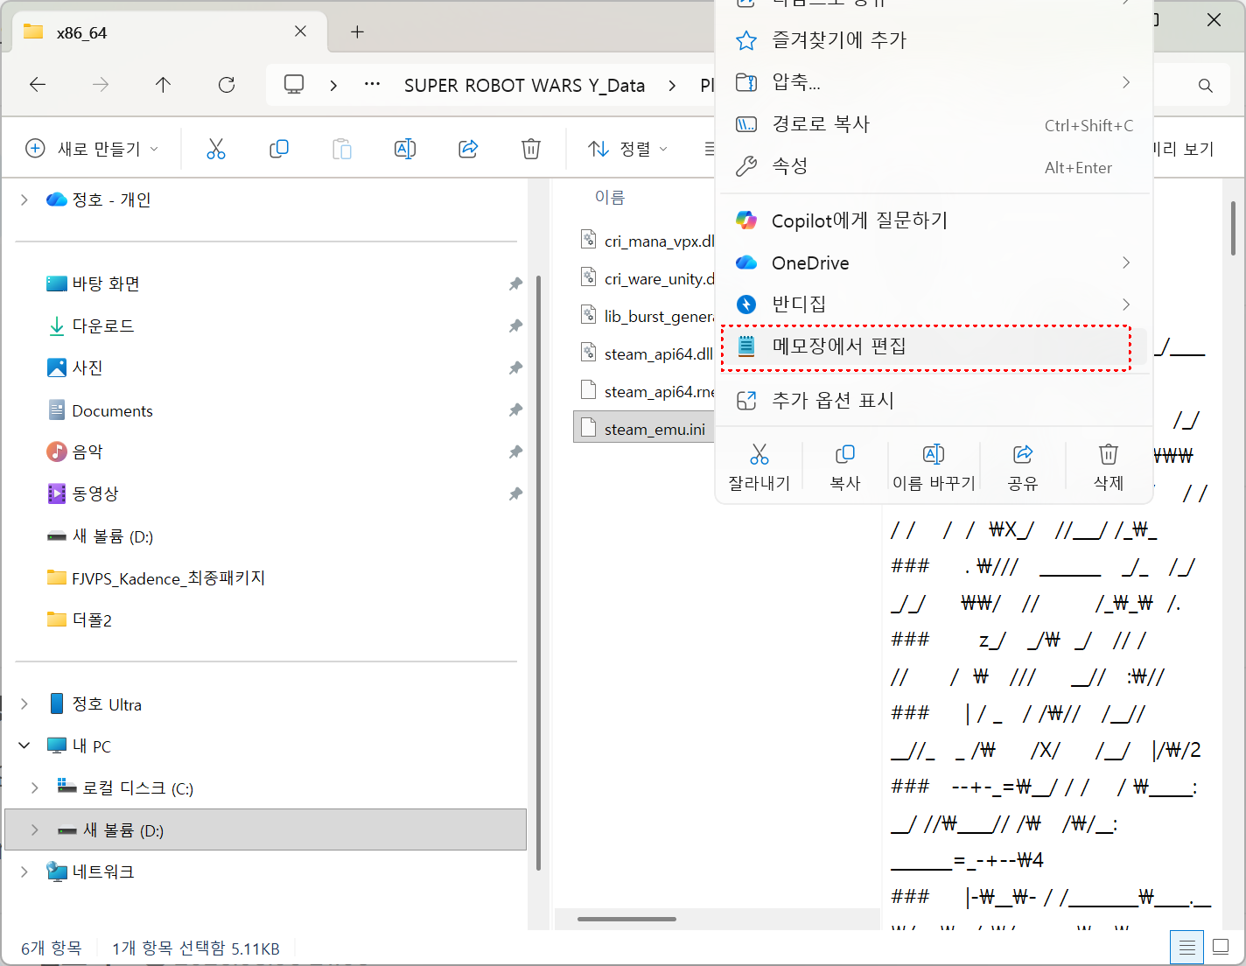Open 바탕 화면 in the sidebar

click(106, 283)
